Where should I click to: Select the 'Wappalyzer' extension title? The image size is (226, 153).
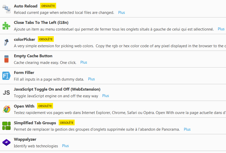[25, 139]
